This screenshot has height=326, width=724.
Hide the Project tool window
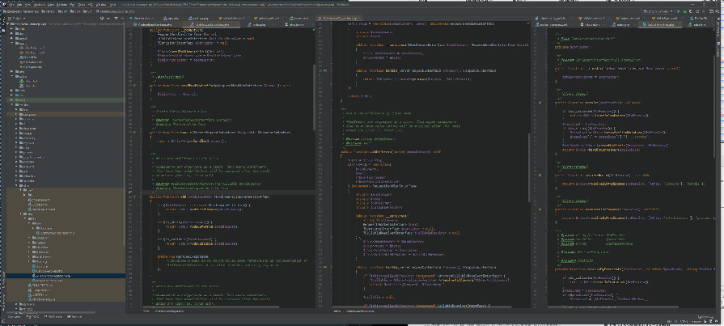click(x=122, y=18)
